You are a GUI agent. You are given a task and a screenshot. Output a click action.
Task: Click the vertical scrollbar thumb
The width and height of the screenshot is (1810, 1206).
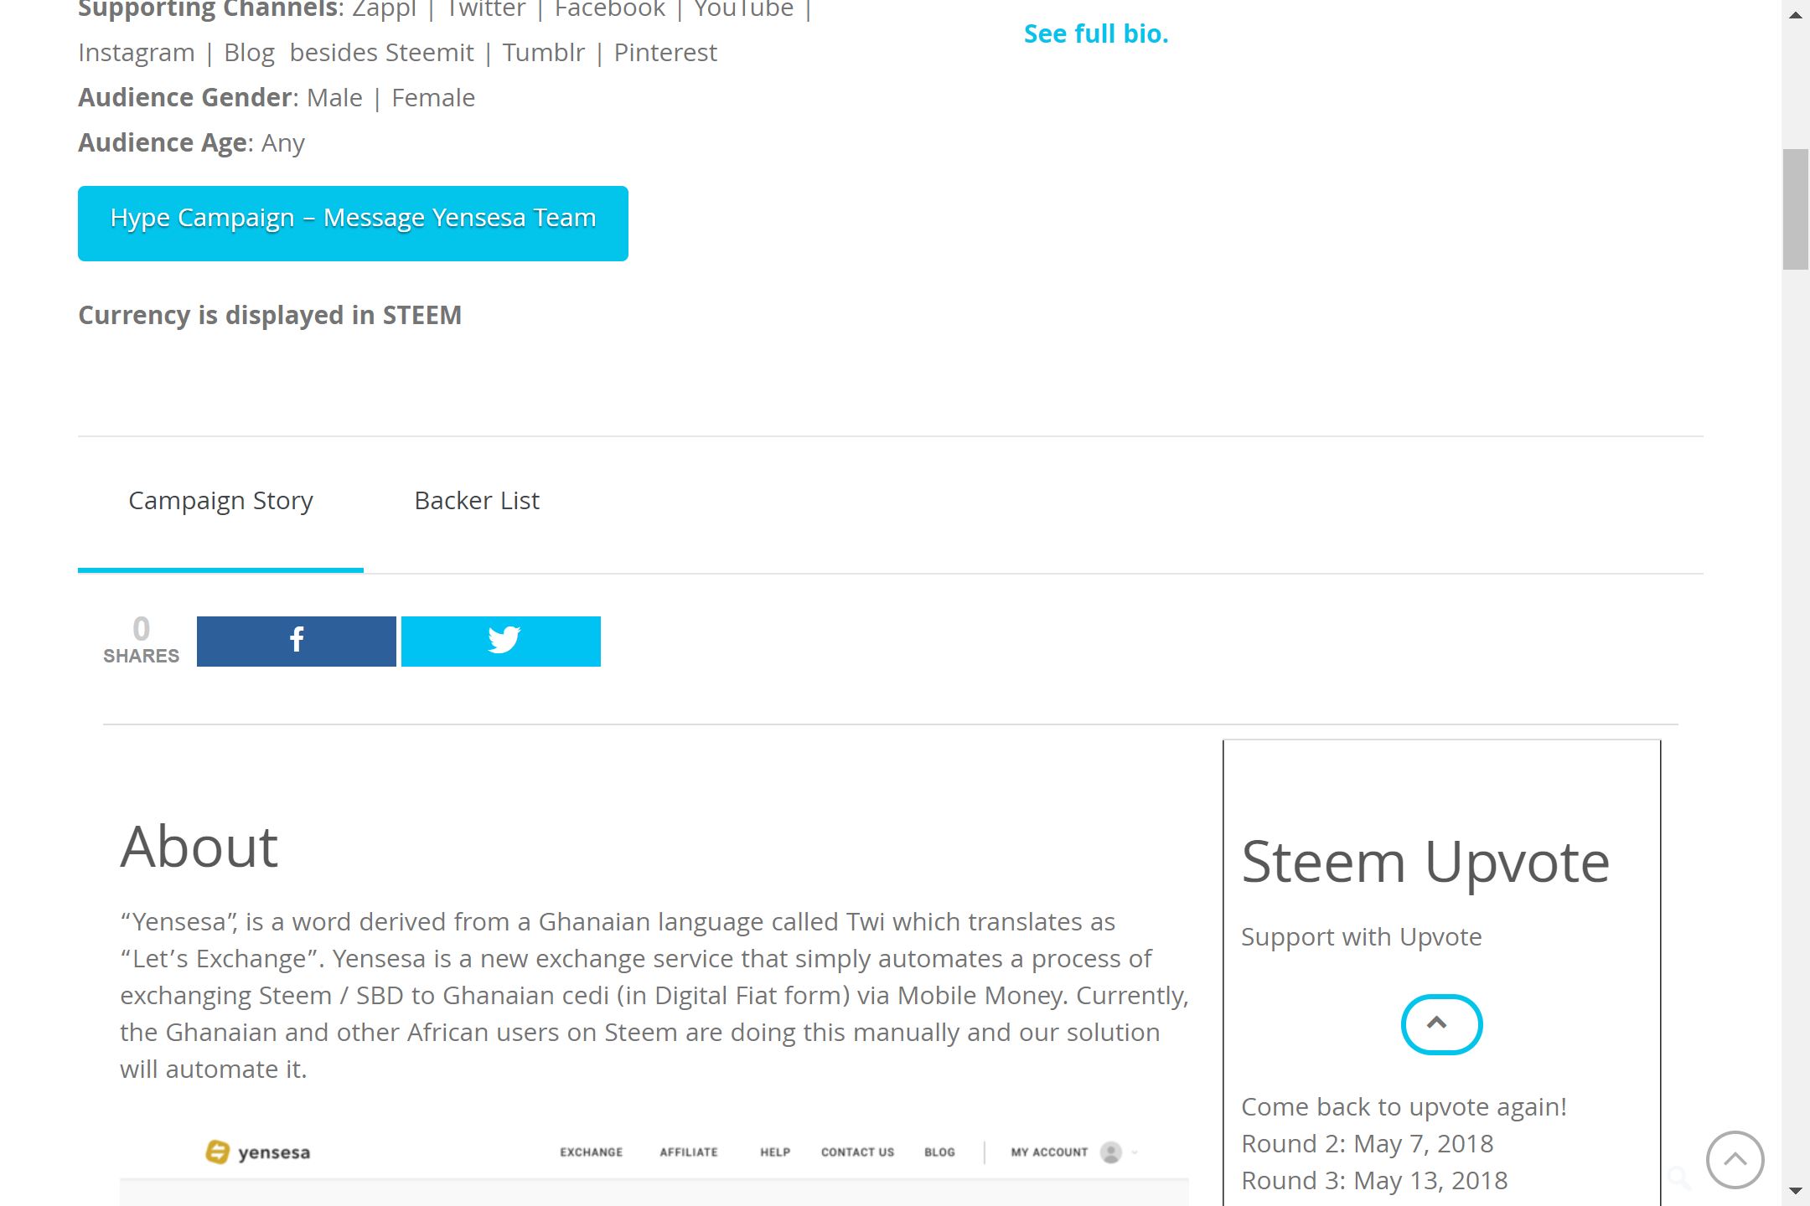[x=1795, y=209]
